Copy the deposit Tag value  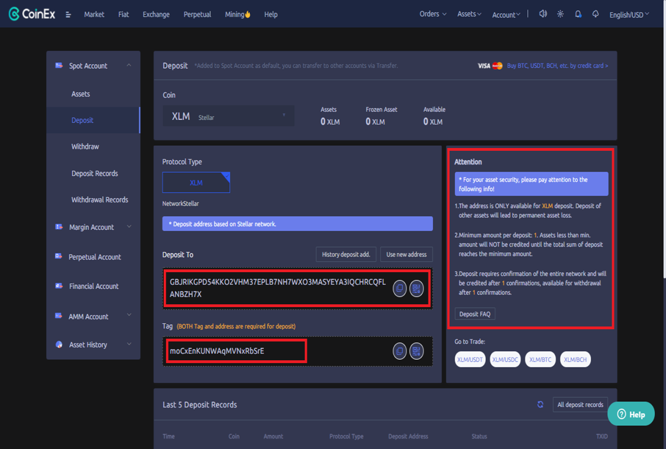pos(400,351)
